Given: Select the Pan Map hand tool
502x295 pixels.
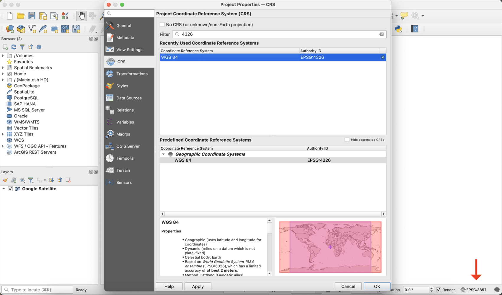Looking at the screenshot, I should 81,16.
